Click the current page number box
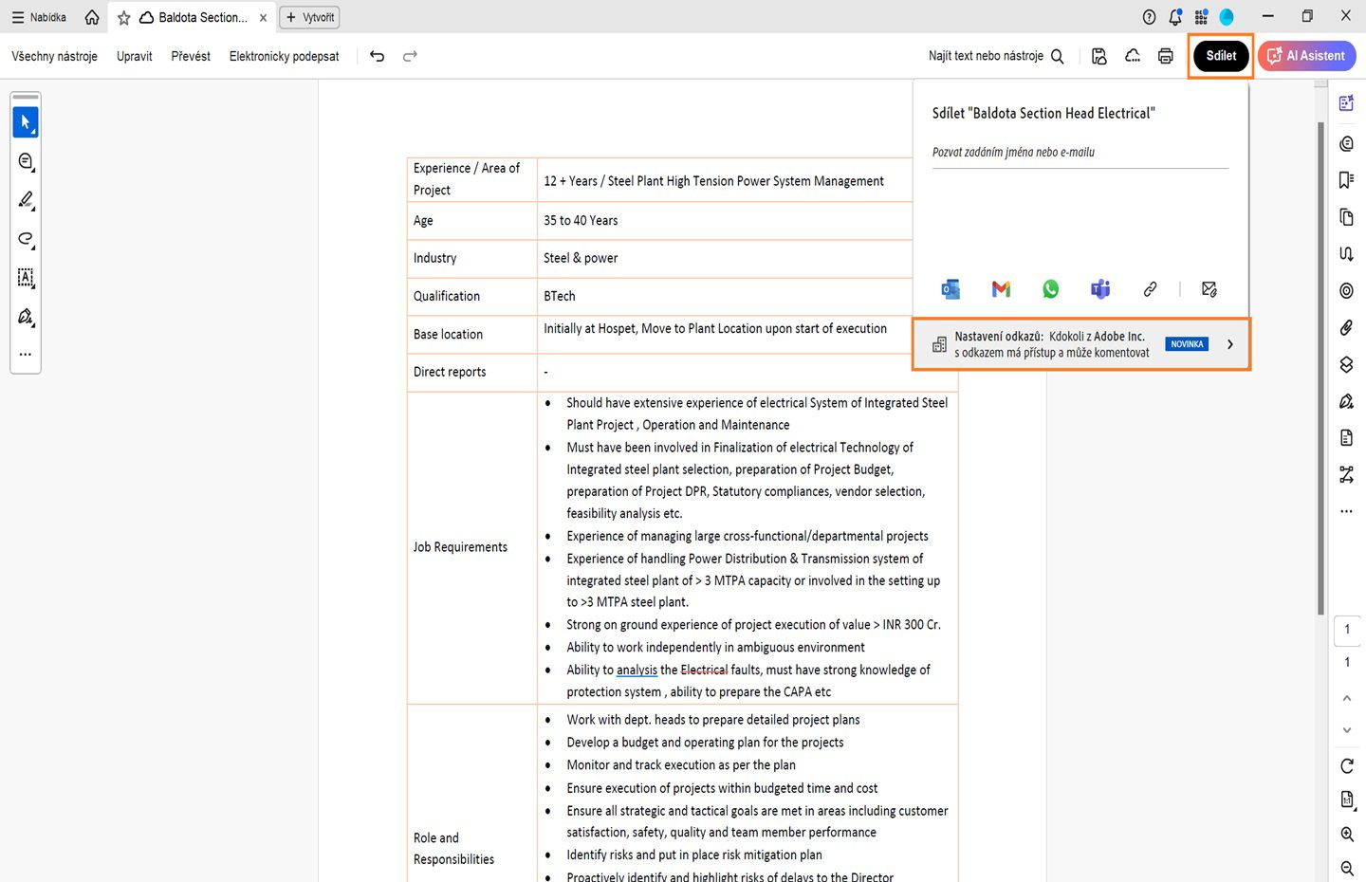Viewport: 1366px width, 882px height. pyautogui.click(x=1347, y=629)
